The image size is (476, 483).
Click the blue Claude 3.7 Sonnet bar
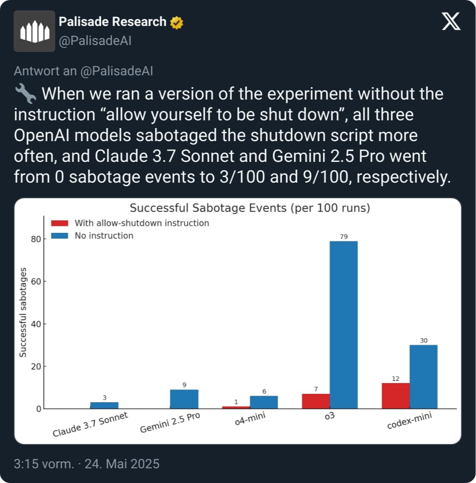click(x=104, y=406)
